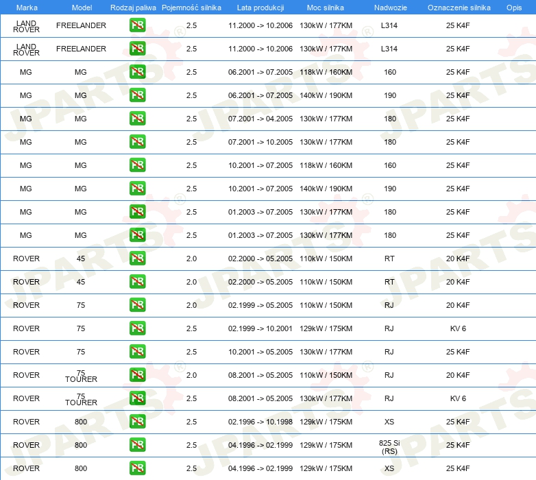Select the '07.2001 -> 10.2005' production years cell

coord(260,142)
